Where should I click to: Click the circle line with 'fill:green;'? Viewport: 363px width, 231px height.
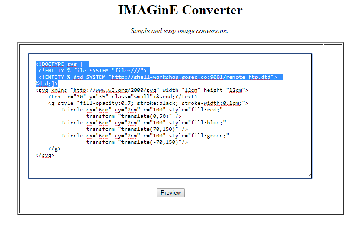pyautogui.click(x=145, y=135)
